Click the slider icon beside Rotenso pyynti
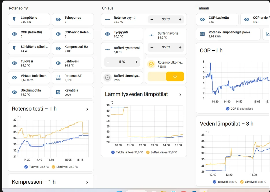Screen dimensions: 270x192 click(107, 19)
